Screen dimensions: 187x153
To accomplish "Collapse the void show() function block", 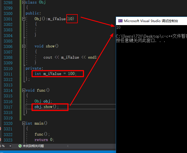I will [24, 46].
